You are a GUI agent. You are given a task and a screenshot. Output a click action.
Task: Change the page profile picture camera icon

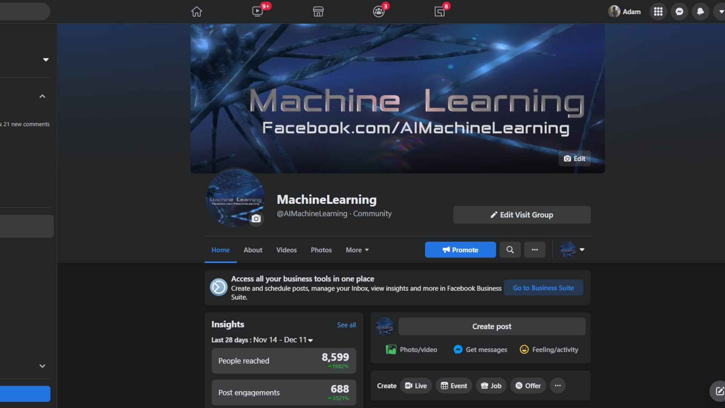(256, 219)
